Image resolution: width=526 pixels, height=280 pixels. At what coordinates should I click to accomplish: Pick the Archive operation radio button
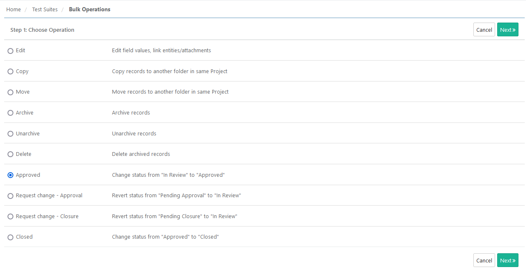point(10,113)
